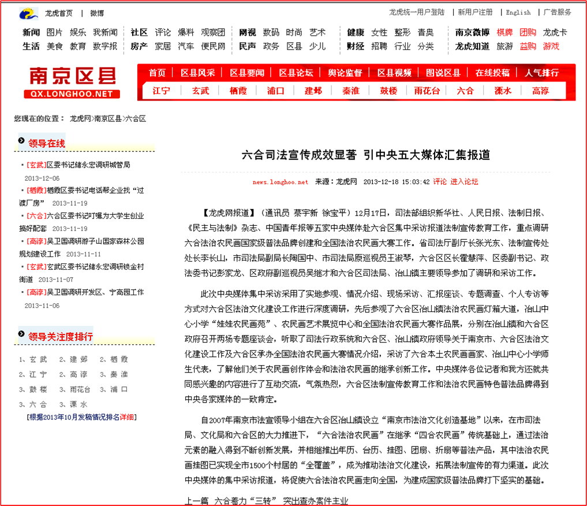Open the 广告服务 link
The image size is (587, 506).
coord(558,12)
